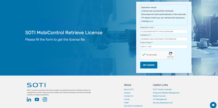Focus the Product Version field

(164, 47)
